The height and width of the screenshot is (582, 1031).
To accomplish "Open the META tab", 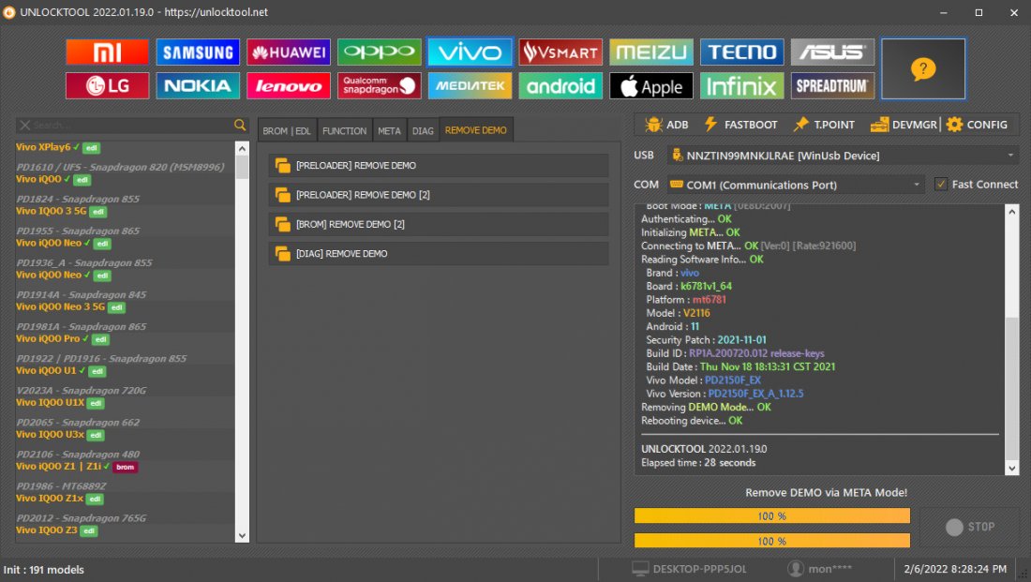I will 389,130.
